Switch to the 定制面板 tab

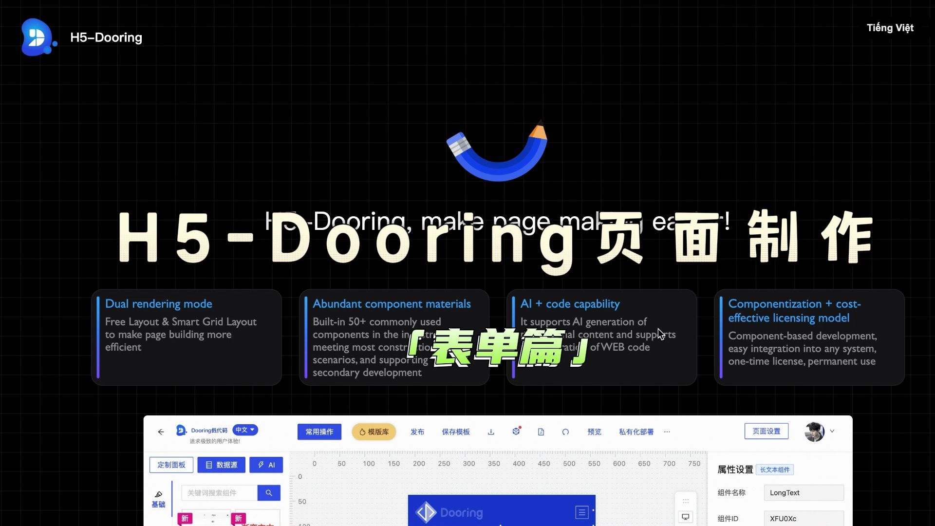(171, 465)
